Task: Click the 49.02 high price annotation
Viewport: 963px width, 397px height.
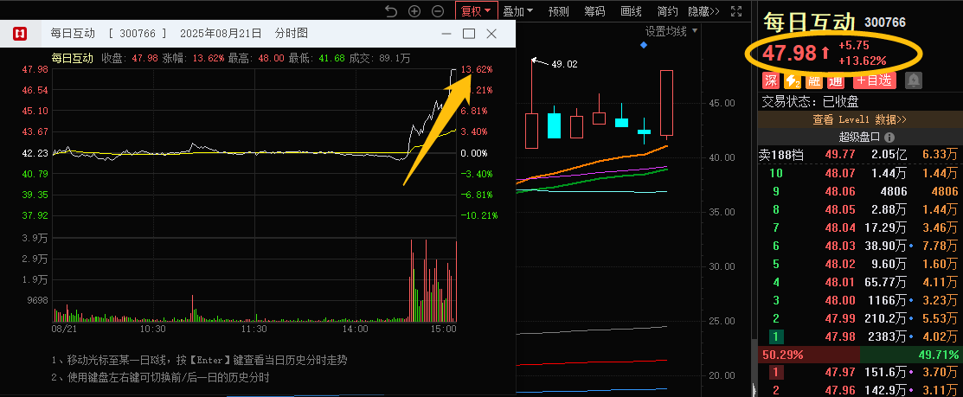Action: coord(564,64)
